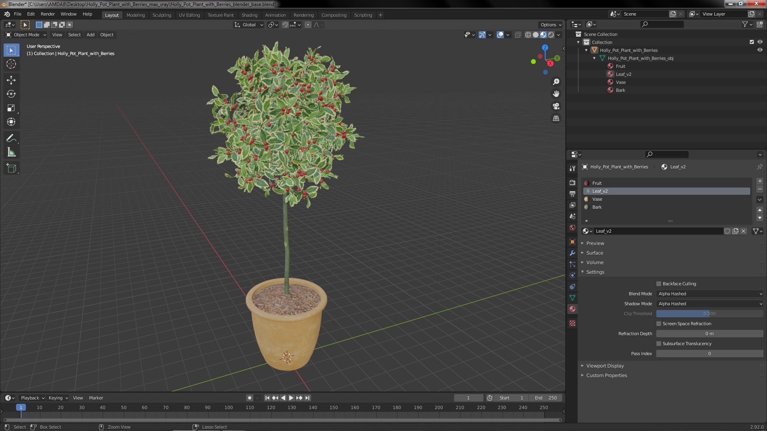Select the Move tool
Screen dimensions: 767x431
pos(11,80)
